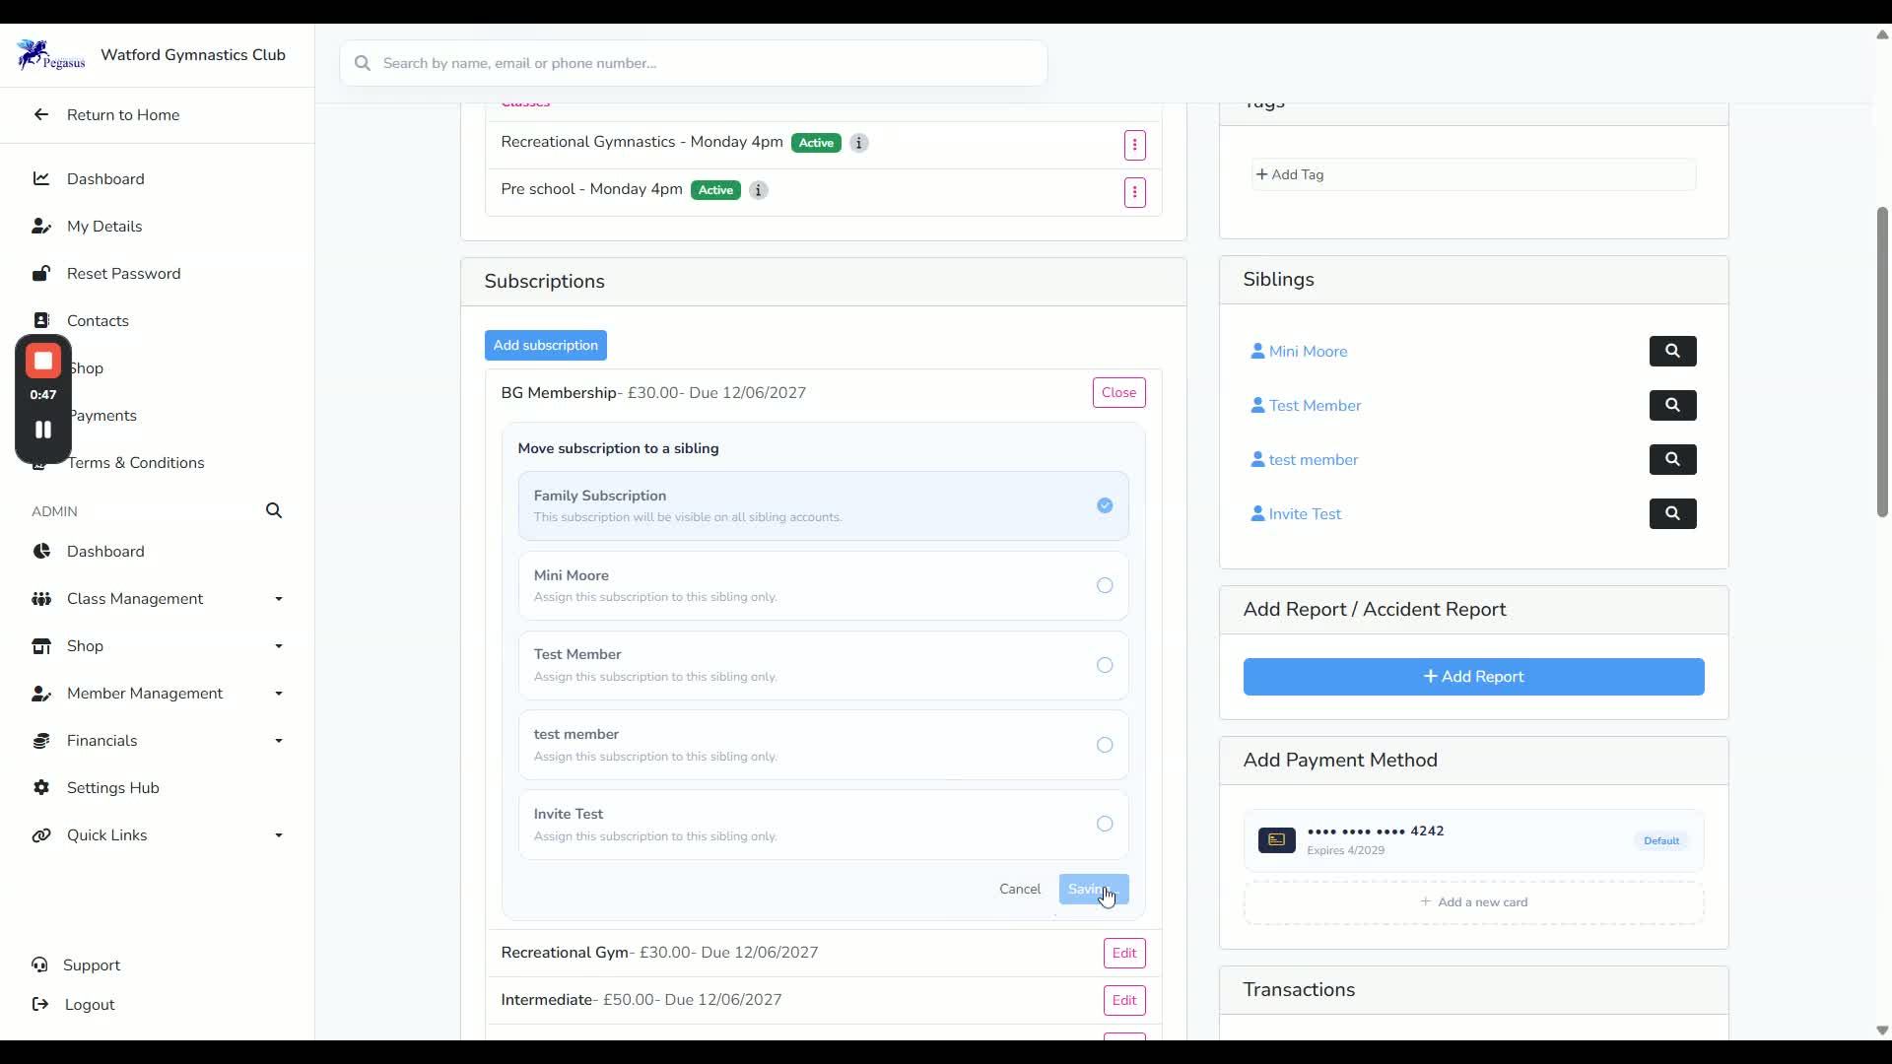
Task: View sibling Invite Test with magnifier button
Action: click(1672, 513)
